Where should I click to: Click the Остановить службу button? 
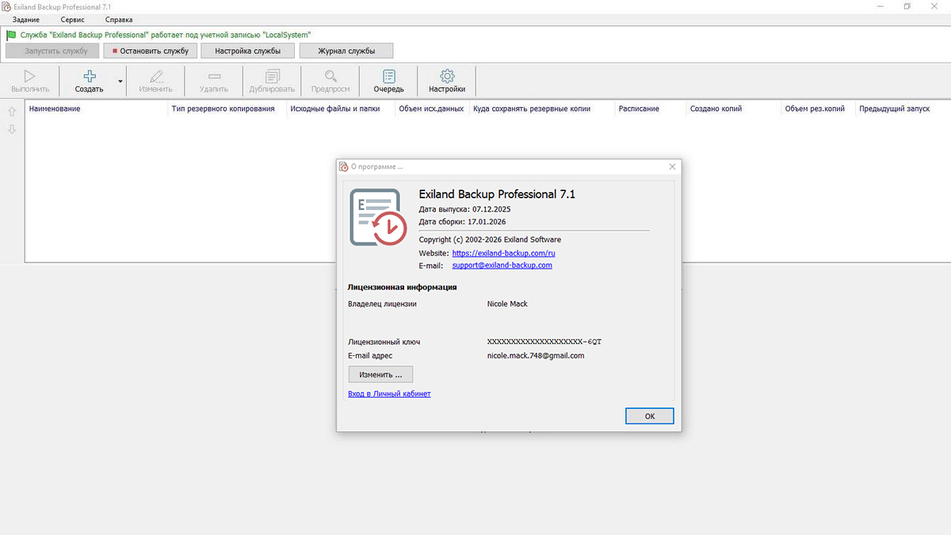tap(151, 51)
